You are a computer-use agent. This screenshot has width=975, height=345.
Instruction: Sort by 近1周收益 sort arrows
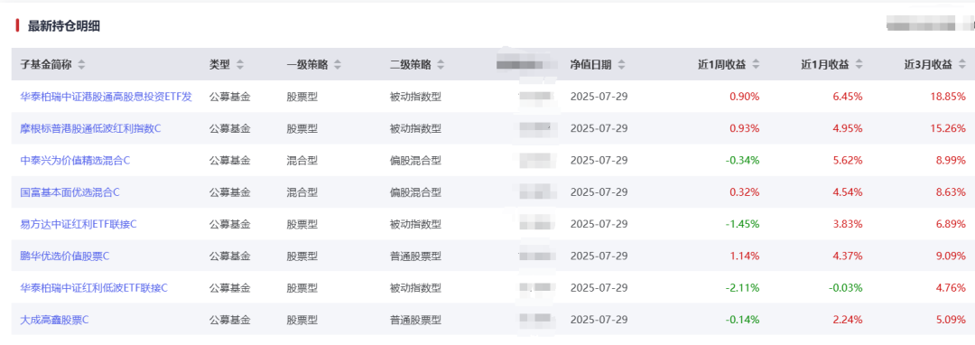[757, 65]
